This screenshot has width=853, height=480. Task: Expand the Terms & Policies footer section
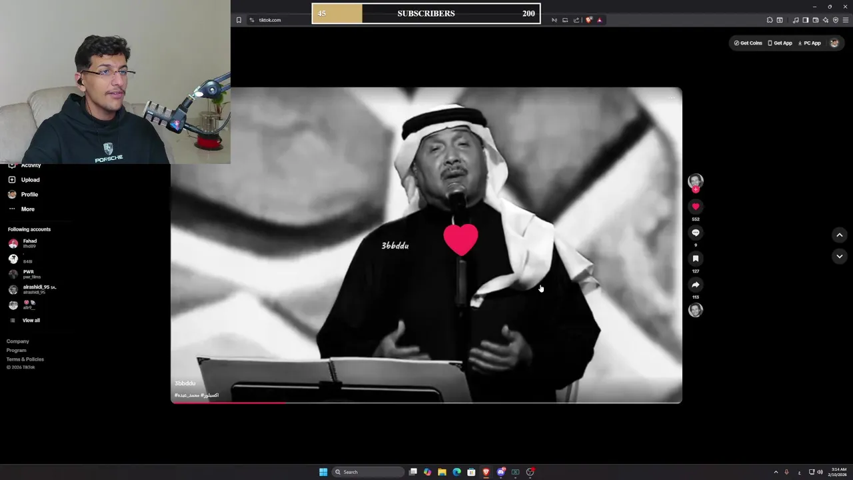click(x=25, y=359)
